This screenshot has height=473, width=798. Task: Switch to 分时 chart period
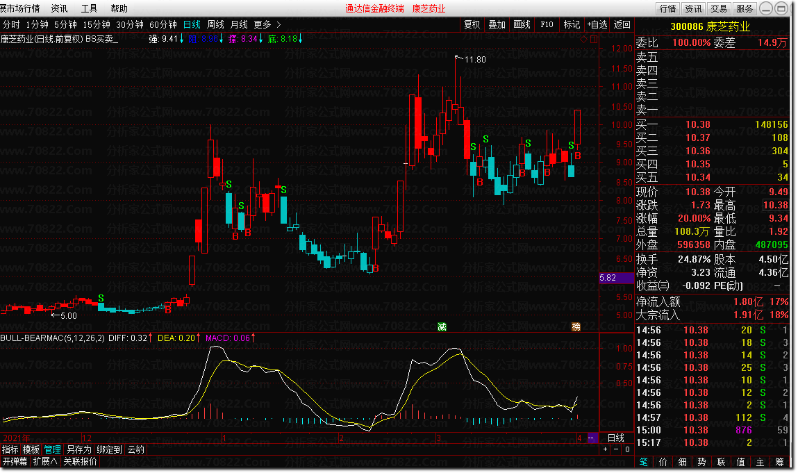[11, 24]
